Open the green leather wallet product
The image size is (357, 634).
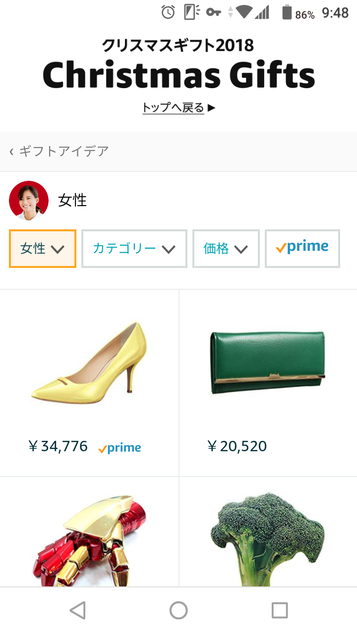coord(268,362)
